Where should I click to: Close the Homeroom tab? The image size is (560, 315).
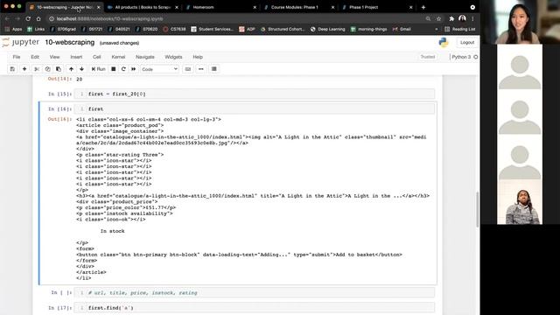(255, 7)
